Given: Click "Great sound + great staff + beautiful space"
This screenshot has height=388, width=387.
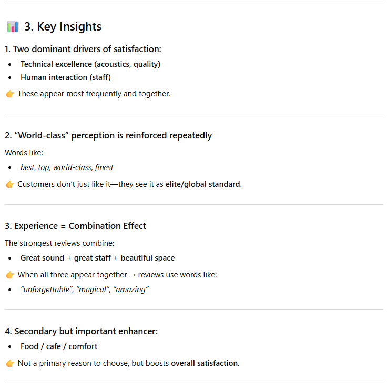Looking at the screenshot, I should coord(98,258).
